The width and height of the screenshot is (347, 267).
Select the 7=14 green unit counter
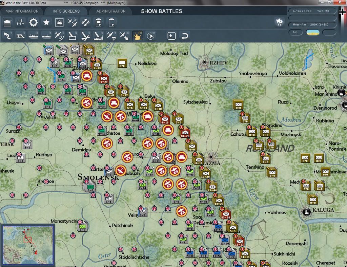click(x=143, y=185)
